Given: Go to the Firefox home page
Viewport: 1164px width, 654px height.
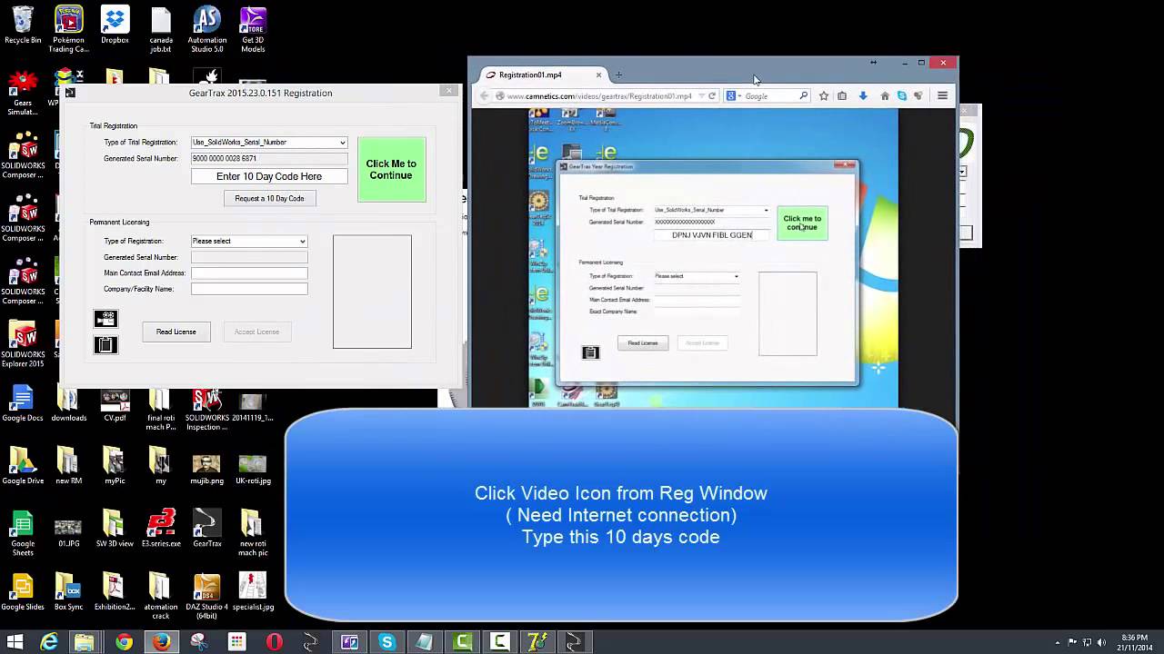Looking at the screenshot, I should pos(884,95).
